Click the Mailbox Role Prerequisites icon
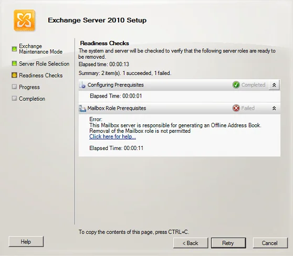The height and width of the screenshot is (256, 293). tap(82, 108)
